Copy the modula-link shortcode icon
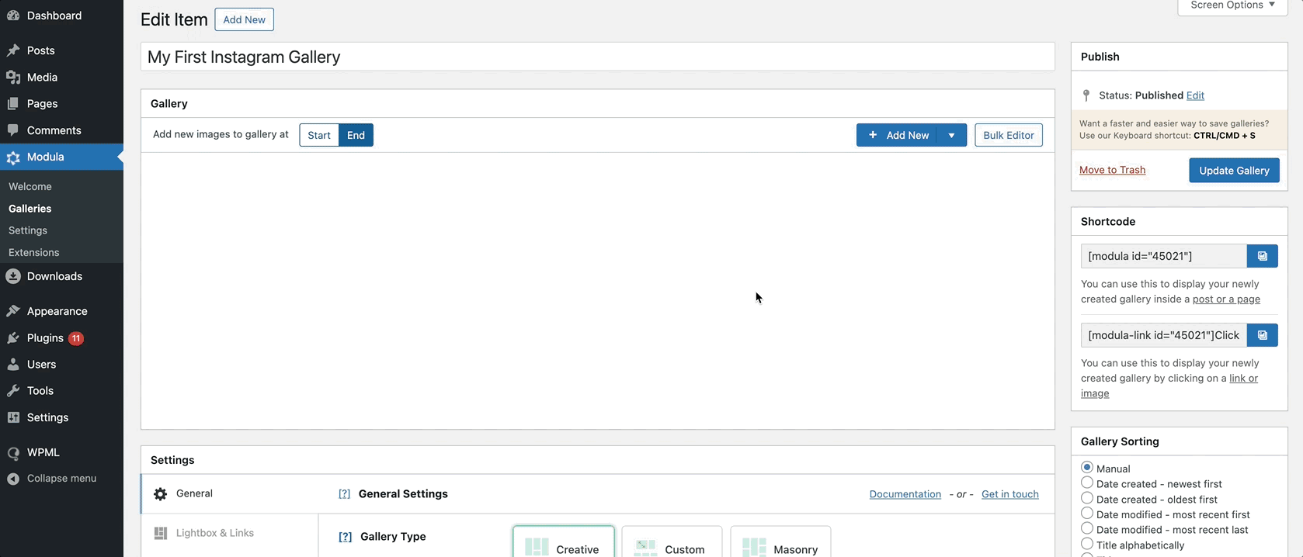Screen dimensions: 1303x557 tap(1262, 335)
